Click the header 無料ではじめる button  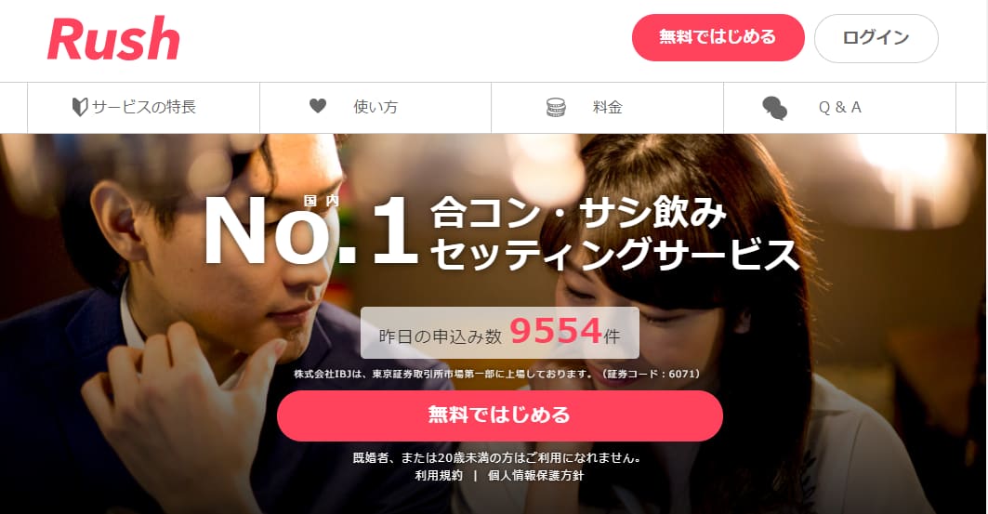click(718, 38)
